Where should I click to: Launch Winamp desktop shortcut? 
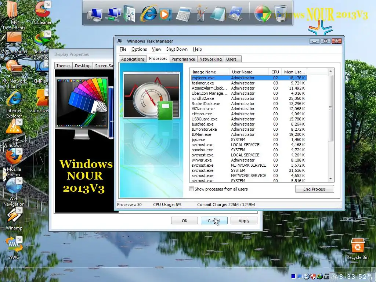pos(14,220)
